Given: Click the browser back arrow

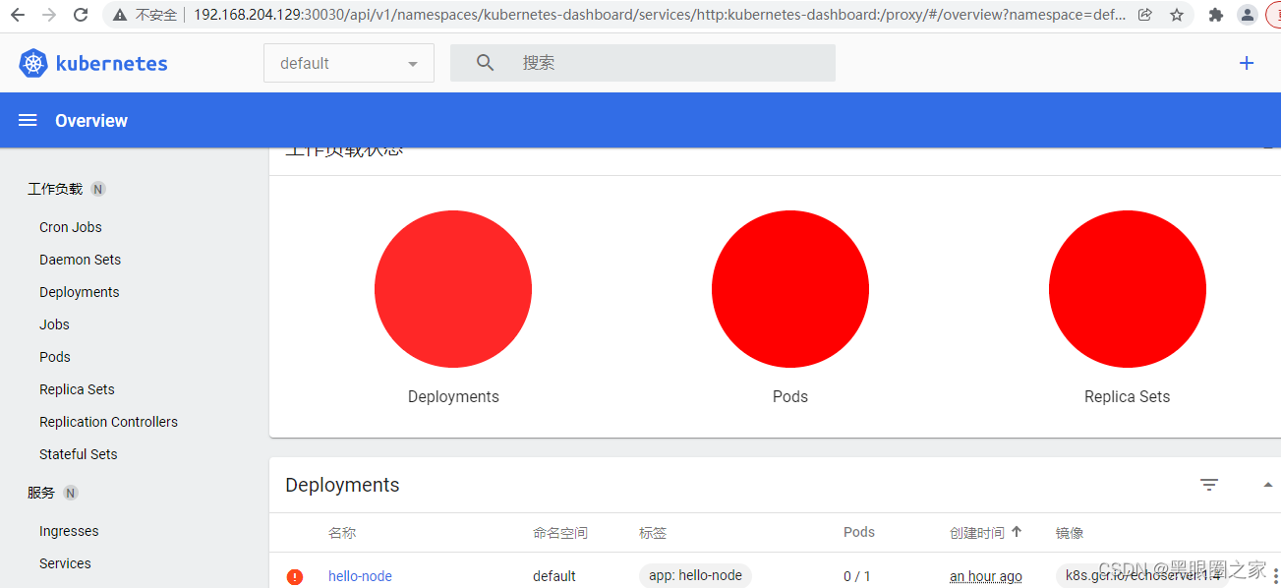Looking at the screenshot, I should 18,15.
